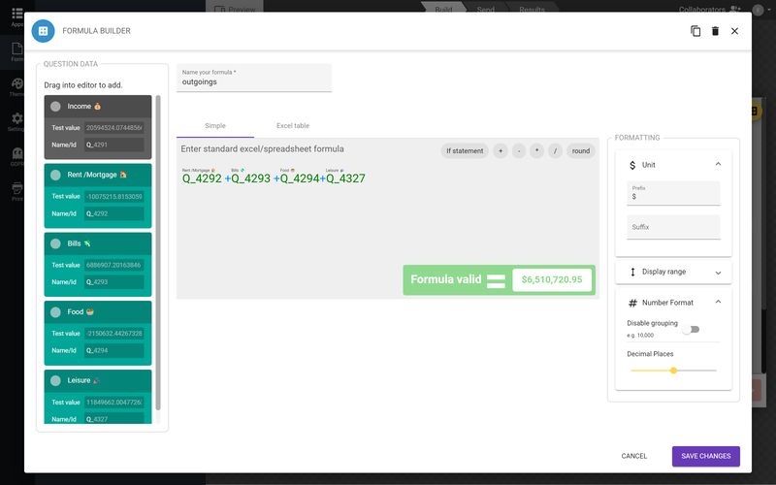Toggle the Disable grouping switch
The height and width of the screenshot is (485, 776).
(690, 329)
